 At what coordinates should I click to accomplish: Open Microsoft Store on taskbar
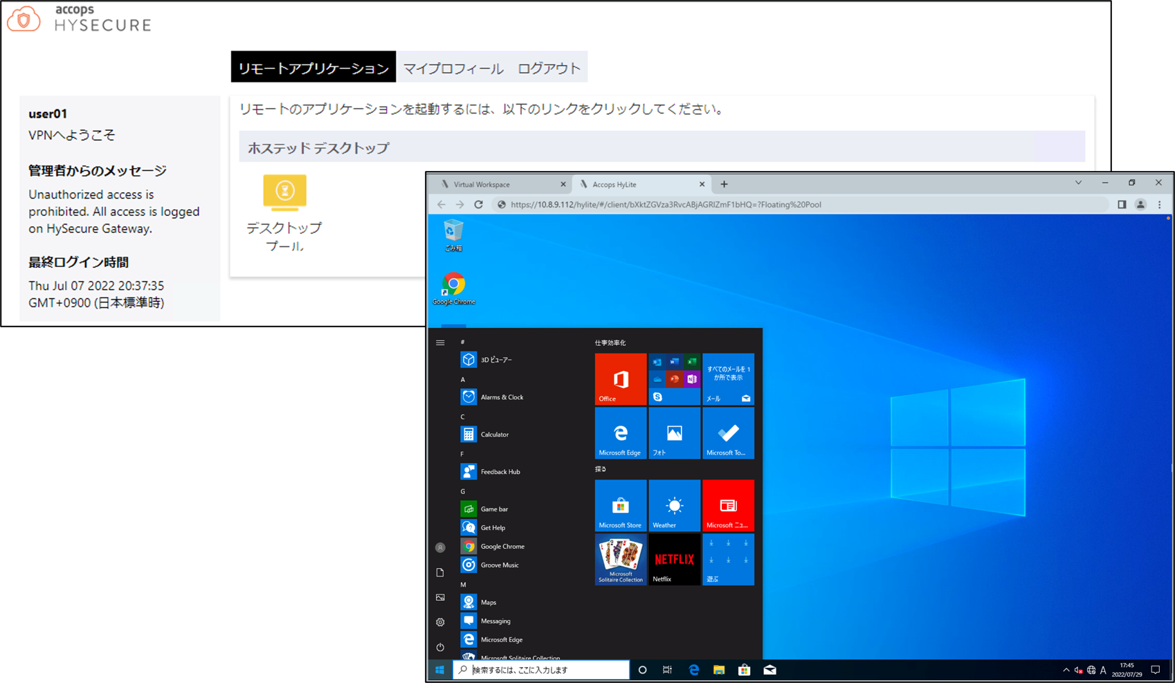pyautogui.click(x=745, y=670)
